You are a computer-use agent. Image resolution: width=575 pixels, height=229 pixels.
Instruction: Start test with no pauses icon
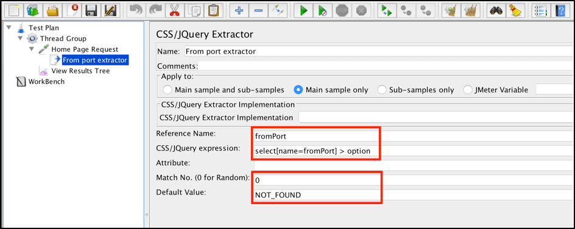click(x=323, y=10)
